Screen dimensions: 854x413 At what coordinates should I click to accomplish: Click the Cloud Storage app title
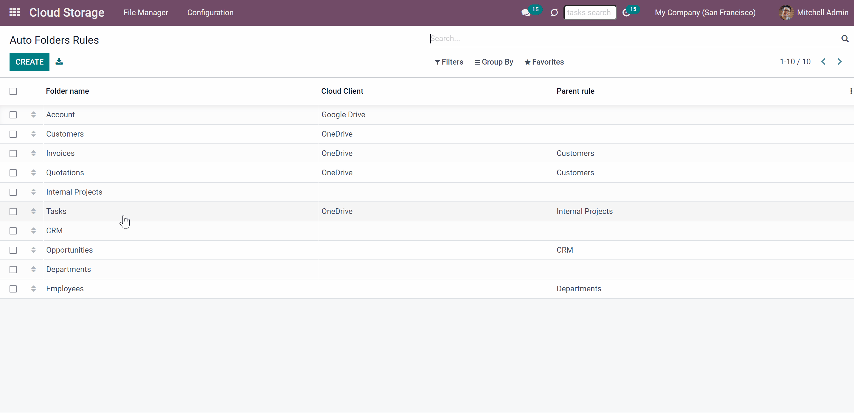point(67,12)
